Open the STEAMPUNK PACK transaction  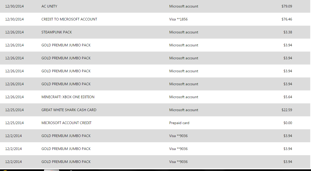pos(56,32)
